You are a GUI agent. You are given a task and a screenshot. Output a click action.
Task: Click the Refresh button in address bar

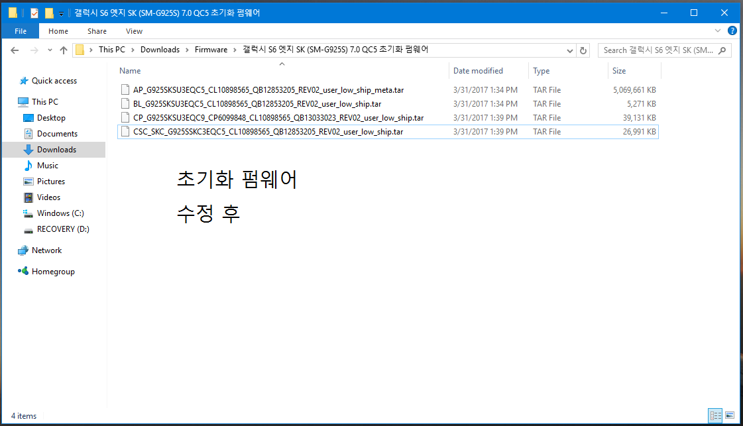[583, 50]
